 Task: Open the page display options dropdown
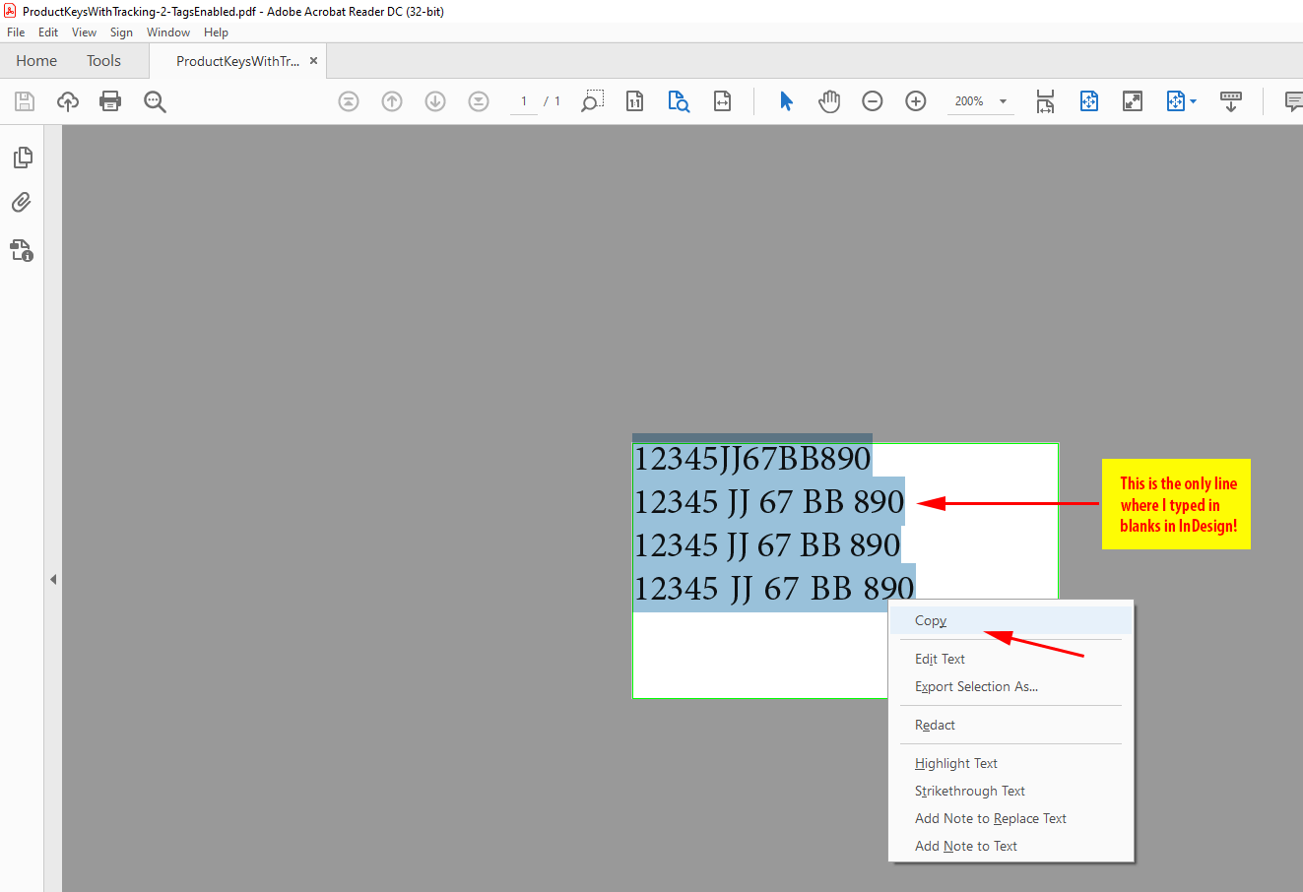click(x=1181, y=101)
